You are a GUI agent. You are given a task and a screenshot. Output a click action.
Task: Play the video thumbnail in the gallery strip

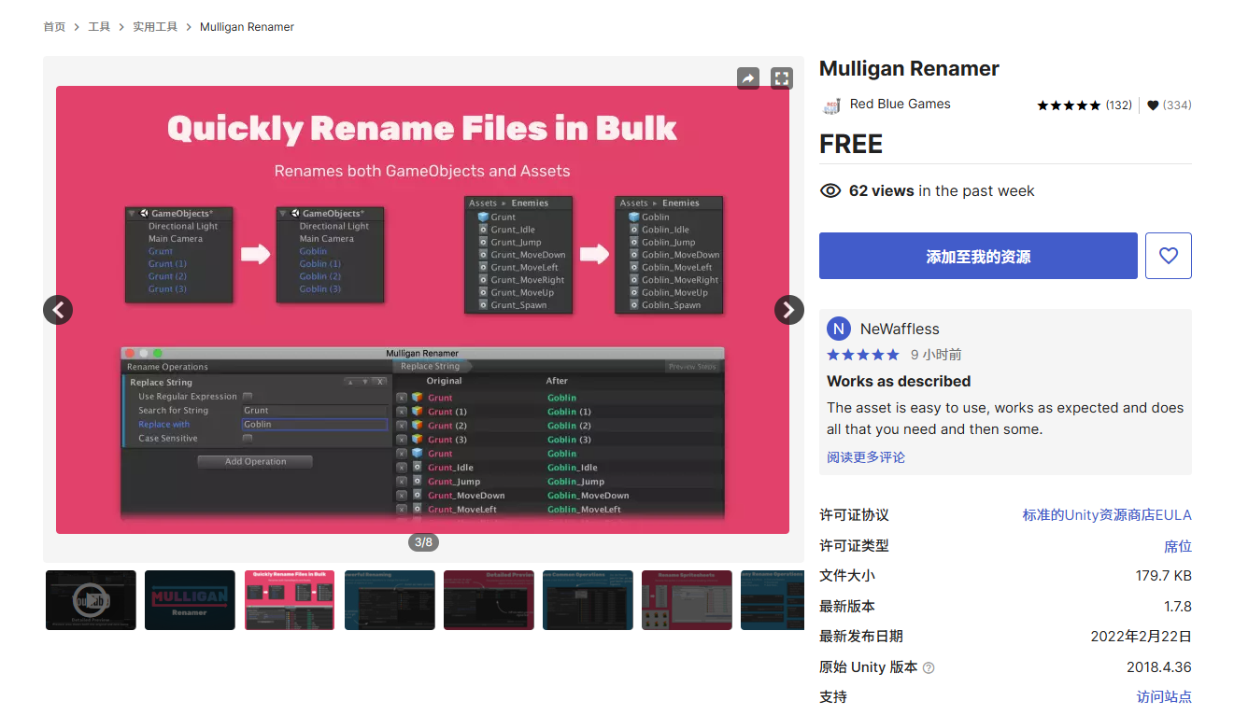[91, 600]
